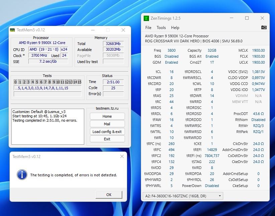Click the tCL value 16
This screenshot has height=216, width=275.
pyautogui.click(x=171, y=72)
